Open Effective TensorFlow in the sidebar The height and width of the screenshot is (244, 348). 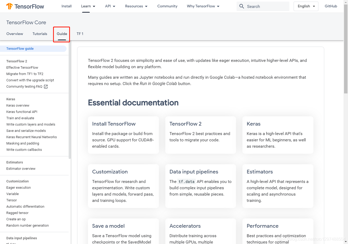point(22,68)
